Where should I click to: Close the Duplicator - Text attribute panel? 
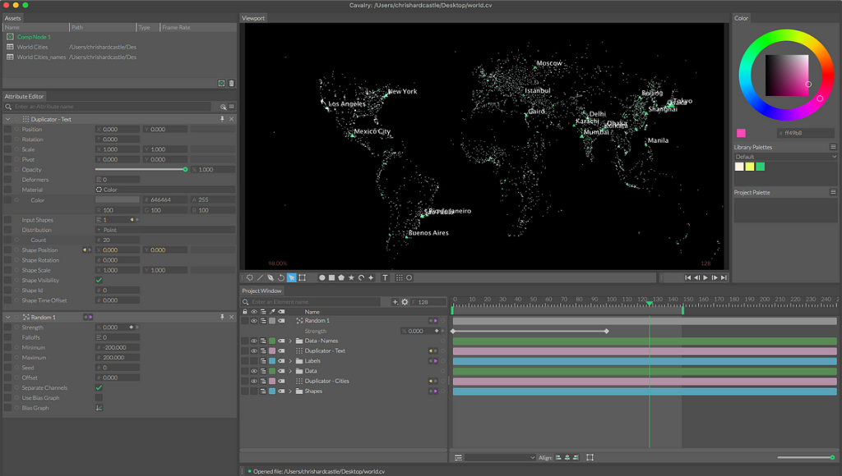(x=231, y=119)
